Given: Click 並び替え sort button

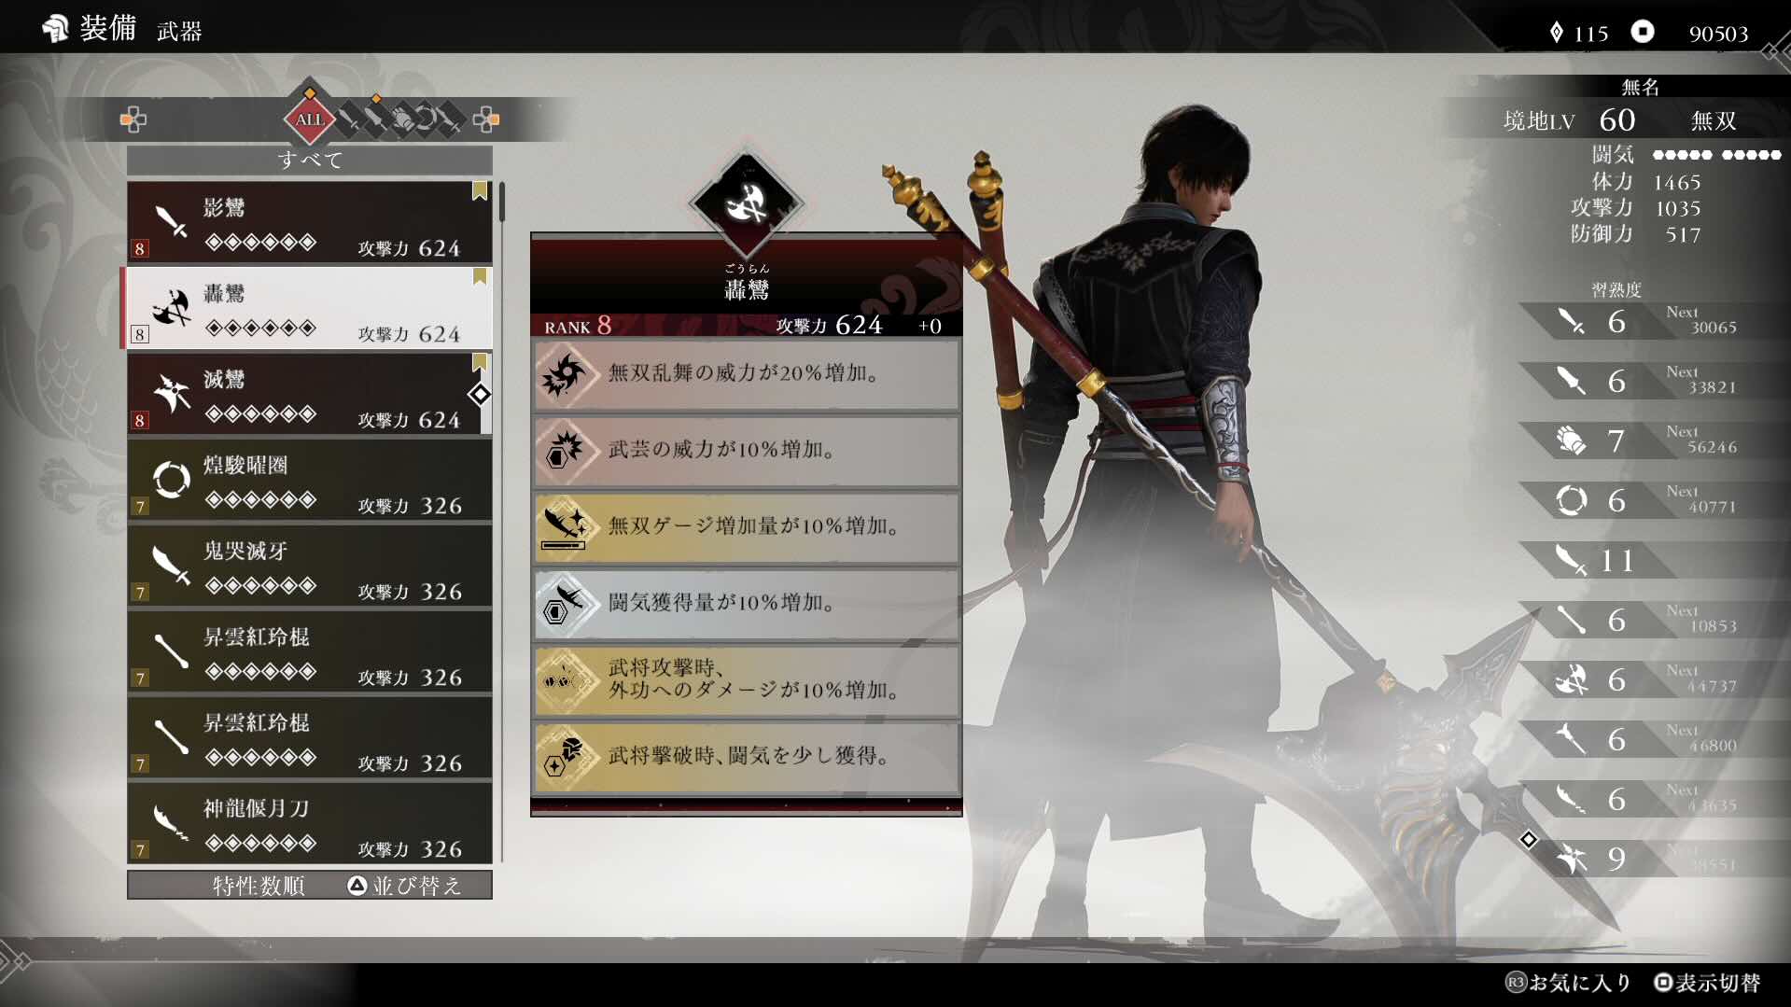Looking at the screenshot, I should [x=405, y=886].
